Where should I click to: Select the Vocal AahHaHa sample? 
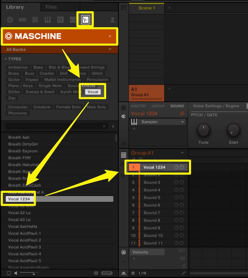click(x=60, y=227)
